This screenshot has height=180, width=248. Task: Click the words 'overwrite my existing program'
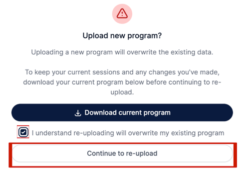click(x=176, y=133)
